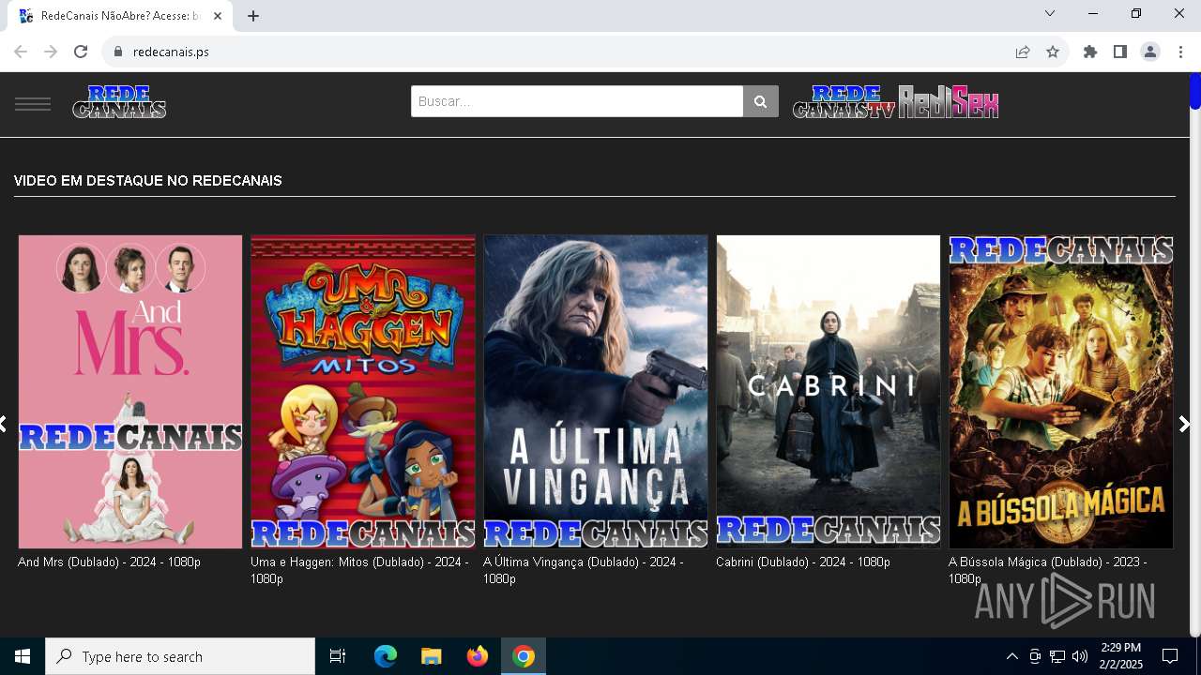Share this page icon
Image resolution: width=1201 pixels, height=675 pixels.
pyautogui.click(x=1023, y=52)
